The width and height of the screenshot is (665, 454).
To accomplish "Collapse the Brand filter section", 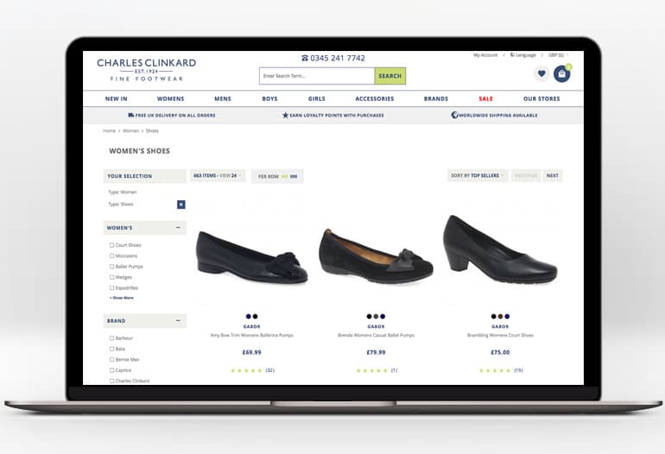I will (x=178, y=320).
